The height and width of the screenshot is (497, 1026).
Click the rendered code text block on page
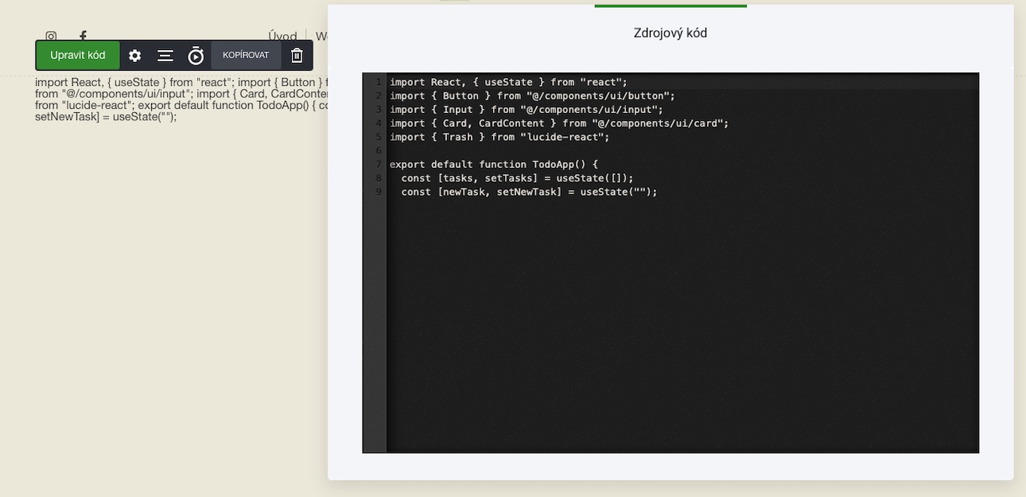click(181, 99)
